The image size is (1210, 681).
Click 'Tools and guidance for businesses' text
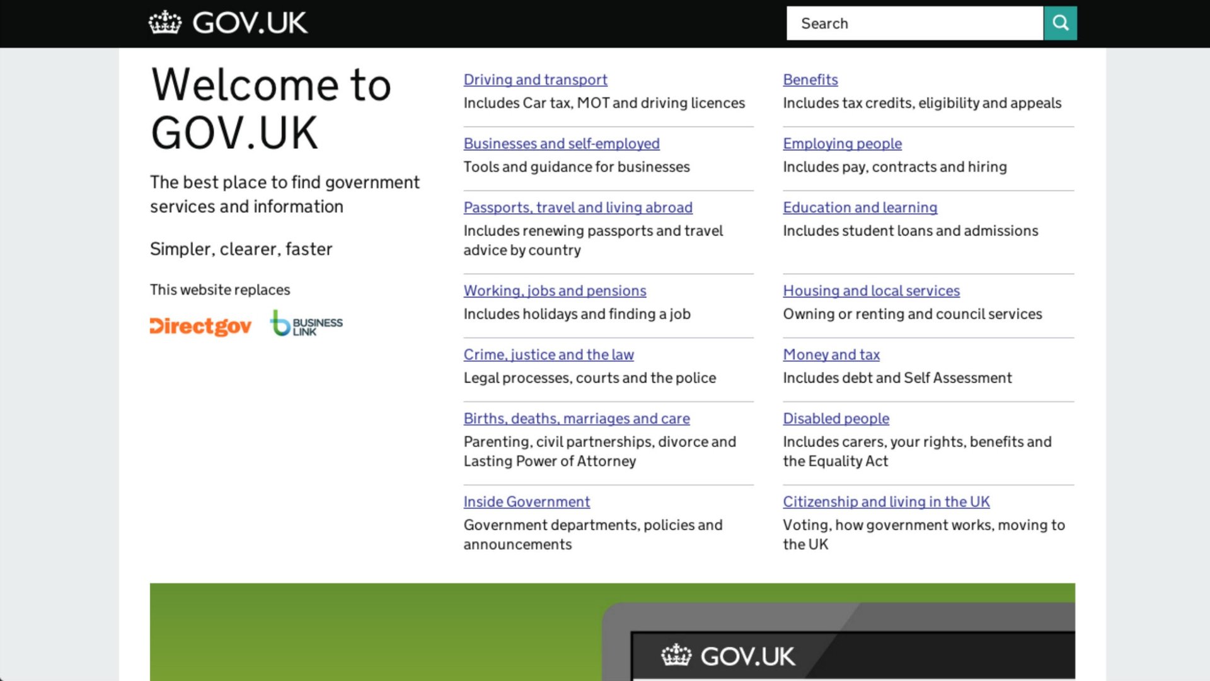(577, 166)
